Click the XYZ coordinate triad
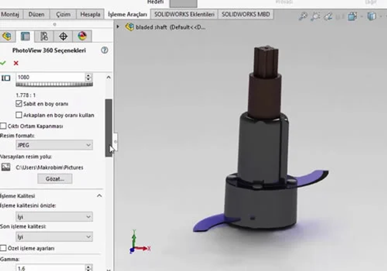 click(x=140, y=242)
